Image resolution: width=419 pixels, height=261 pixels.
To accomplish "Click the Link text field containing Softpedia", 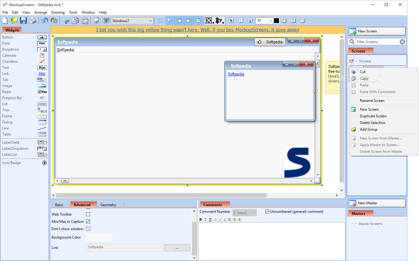I will (x=124, y=248).
